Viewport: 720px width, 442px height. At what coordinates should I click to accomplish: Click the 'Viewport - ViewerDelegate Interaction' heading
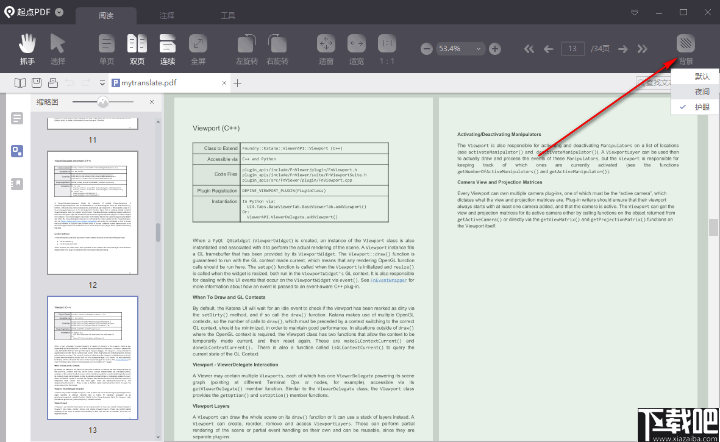pos(235,365)
